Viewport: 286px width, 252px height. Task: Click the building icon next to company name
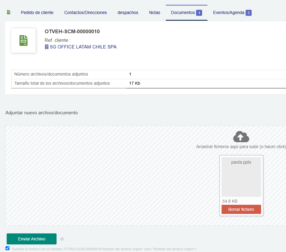(x=47, y=47)
